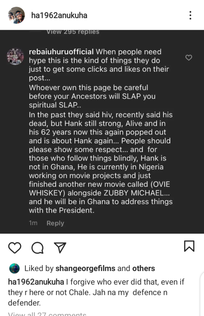Like the post with the heart icon
204x316 pixels.
15,247
